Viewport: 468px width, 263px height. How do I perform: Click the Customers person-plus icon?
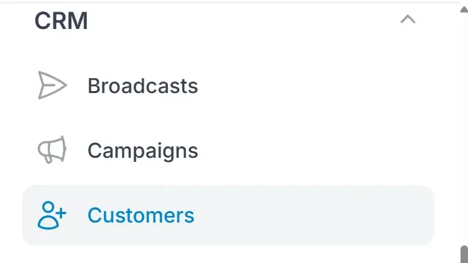point(52,215)
